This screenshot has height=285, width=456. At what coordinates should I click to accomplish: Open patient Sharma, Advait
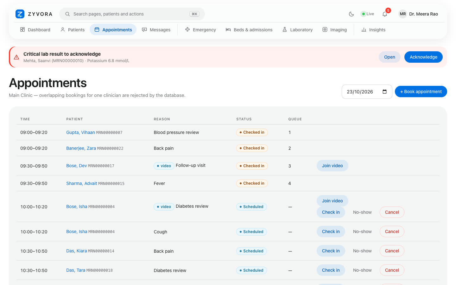click(x=82, y=183)
